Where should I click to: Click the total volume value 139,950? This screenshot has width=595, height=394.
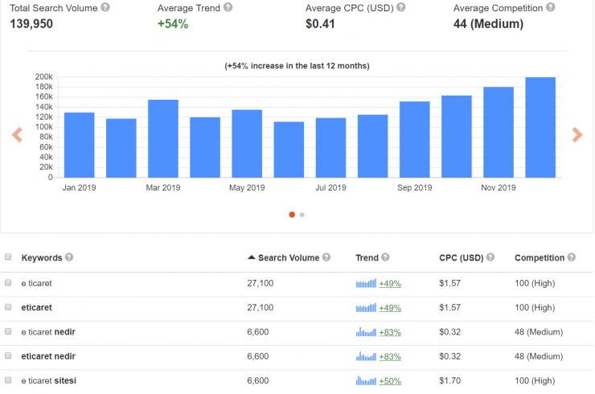click(x=31, y=23)
